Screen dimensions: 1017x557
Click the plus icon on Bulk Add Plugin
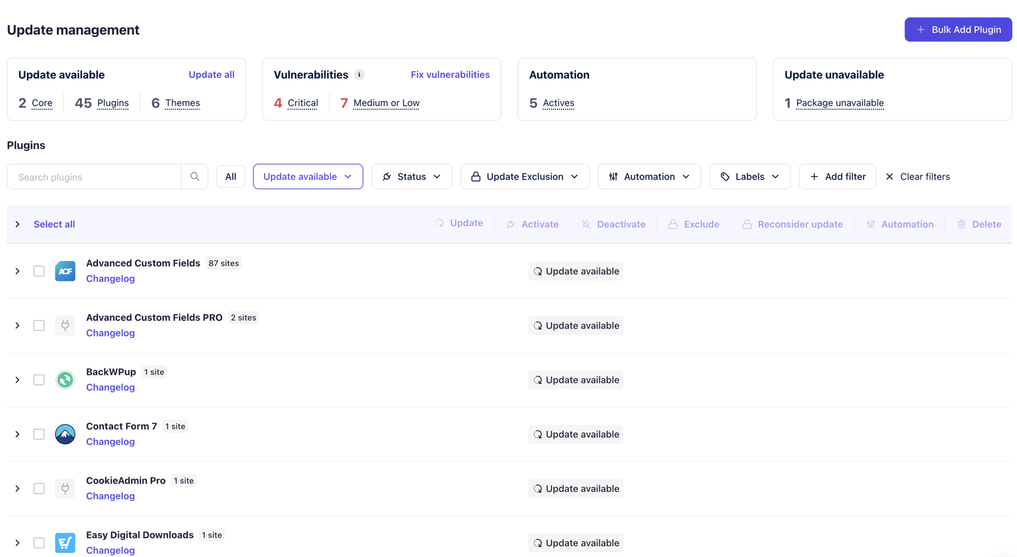tap(920, 30)
